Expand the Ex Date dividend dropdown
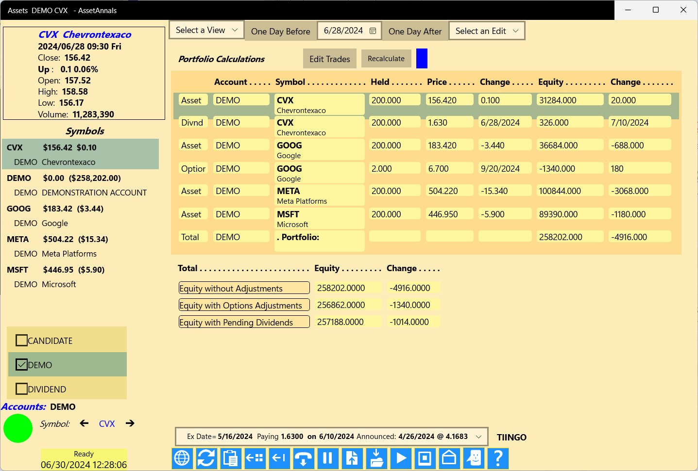 point(331,437)
